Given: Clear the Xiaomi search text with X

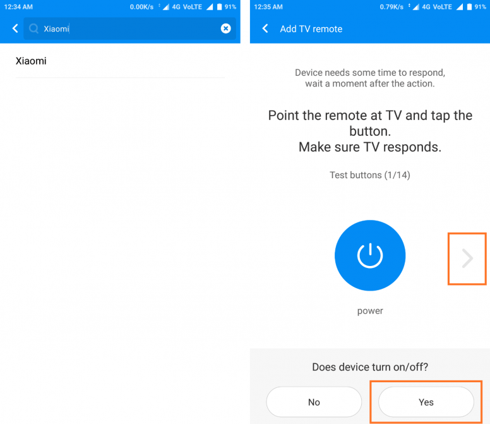Looking at the screenshot, I should click(x=225, y=28).
